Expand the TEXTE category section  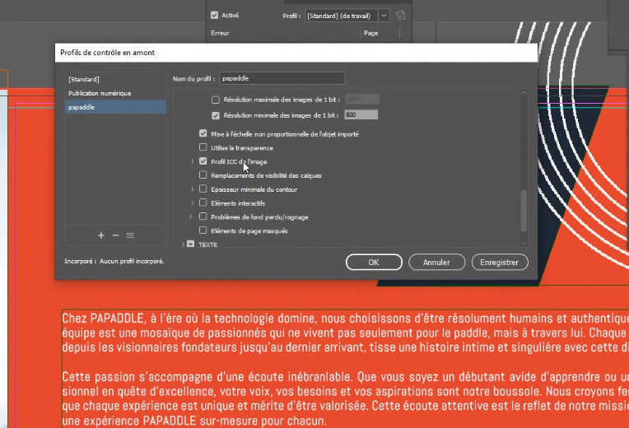[183, 244]
